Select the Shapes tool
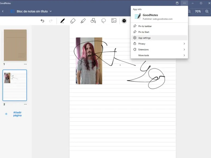This screenshot has height=158, width=211. 93,21
